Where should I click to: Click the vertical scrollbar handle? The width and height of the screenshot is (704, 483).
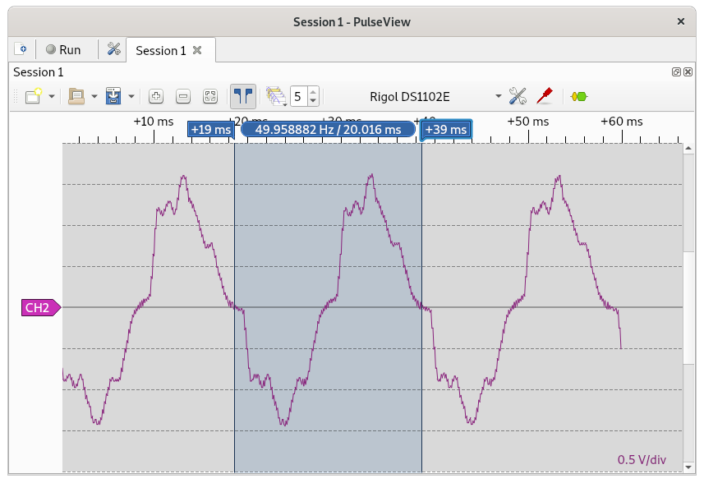pyautogui.click(x=688, y=308)
